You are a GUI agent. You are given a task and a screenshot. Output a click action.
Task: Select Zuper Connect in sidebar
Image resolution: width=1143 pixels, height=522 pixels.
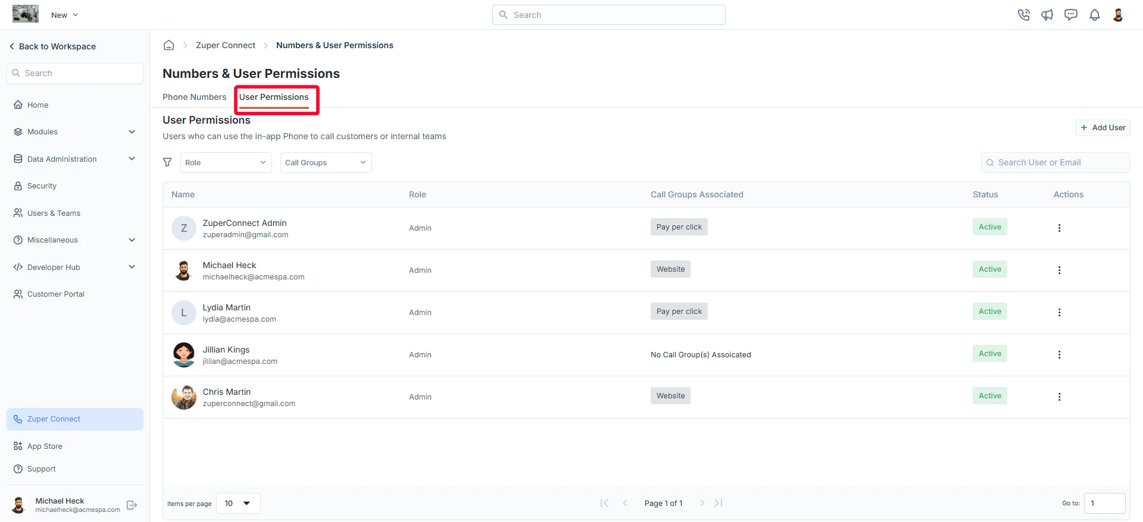75,419
